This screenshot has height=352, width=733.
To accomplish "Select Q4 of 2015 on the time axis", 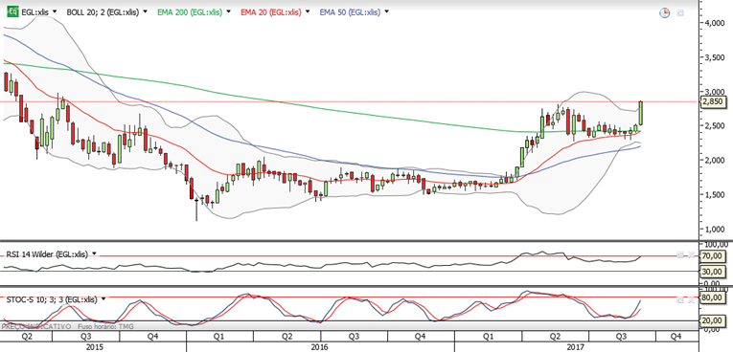I will (152, 336).
